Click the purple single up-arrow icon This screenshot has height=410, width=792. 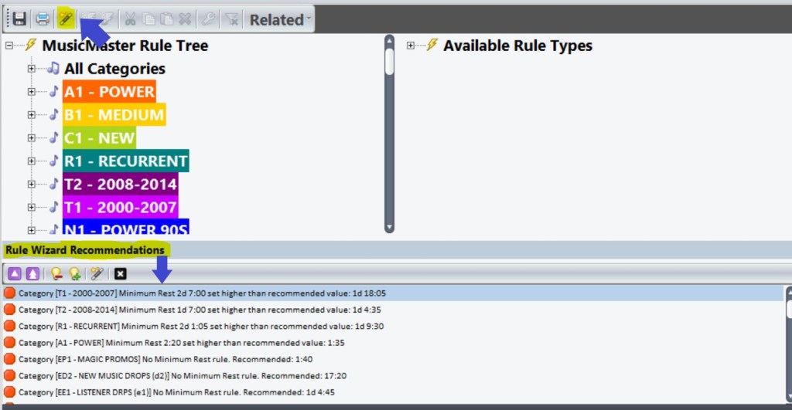click(15, 273)
